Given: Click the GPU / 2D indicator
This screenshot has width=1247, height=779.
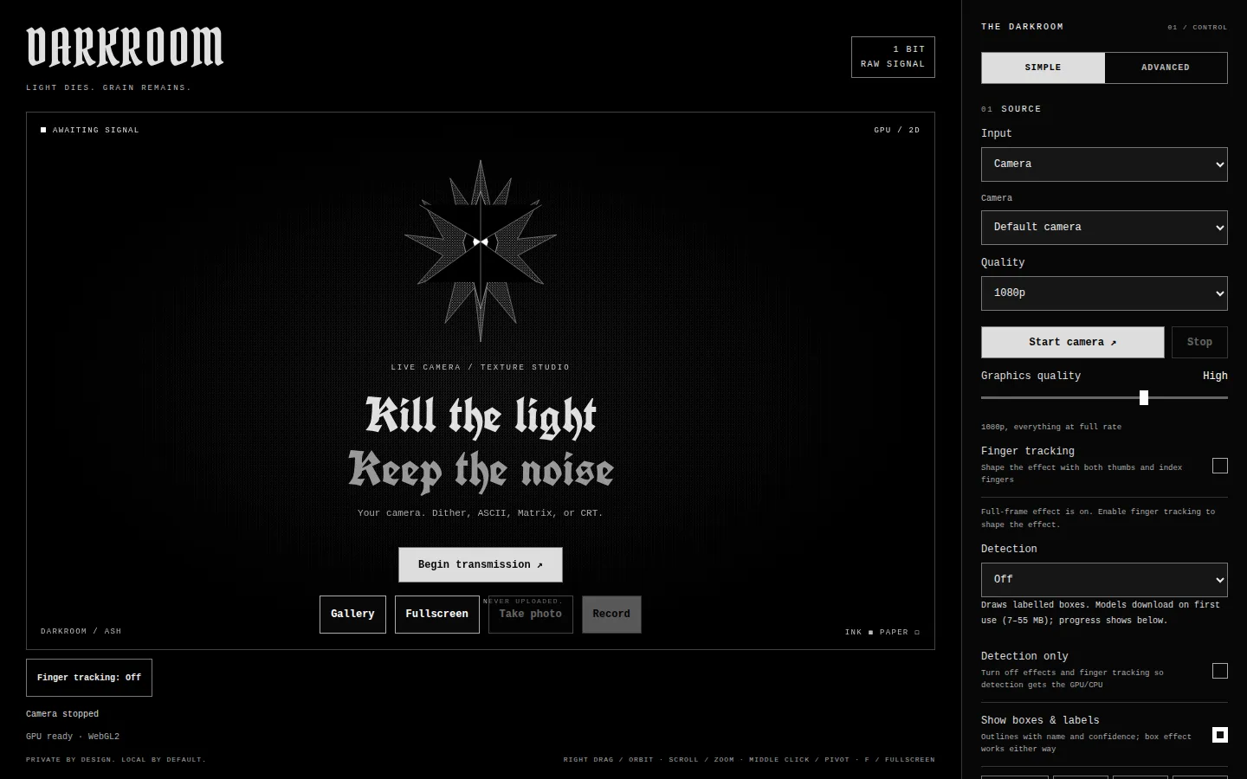Looking at the screenshot, I should point(896,130).
